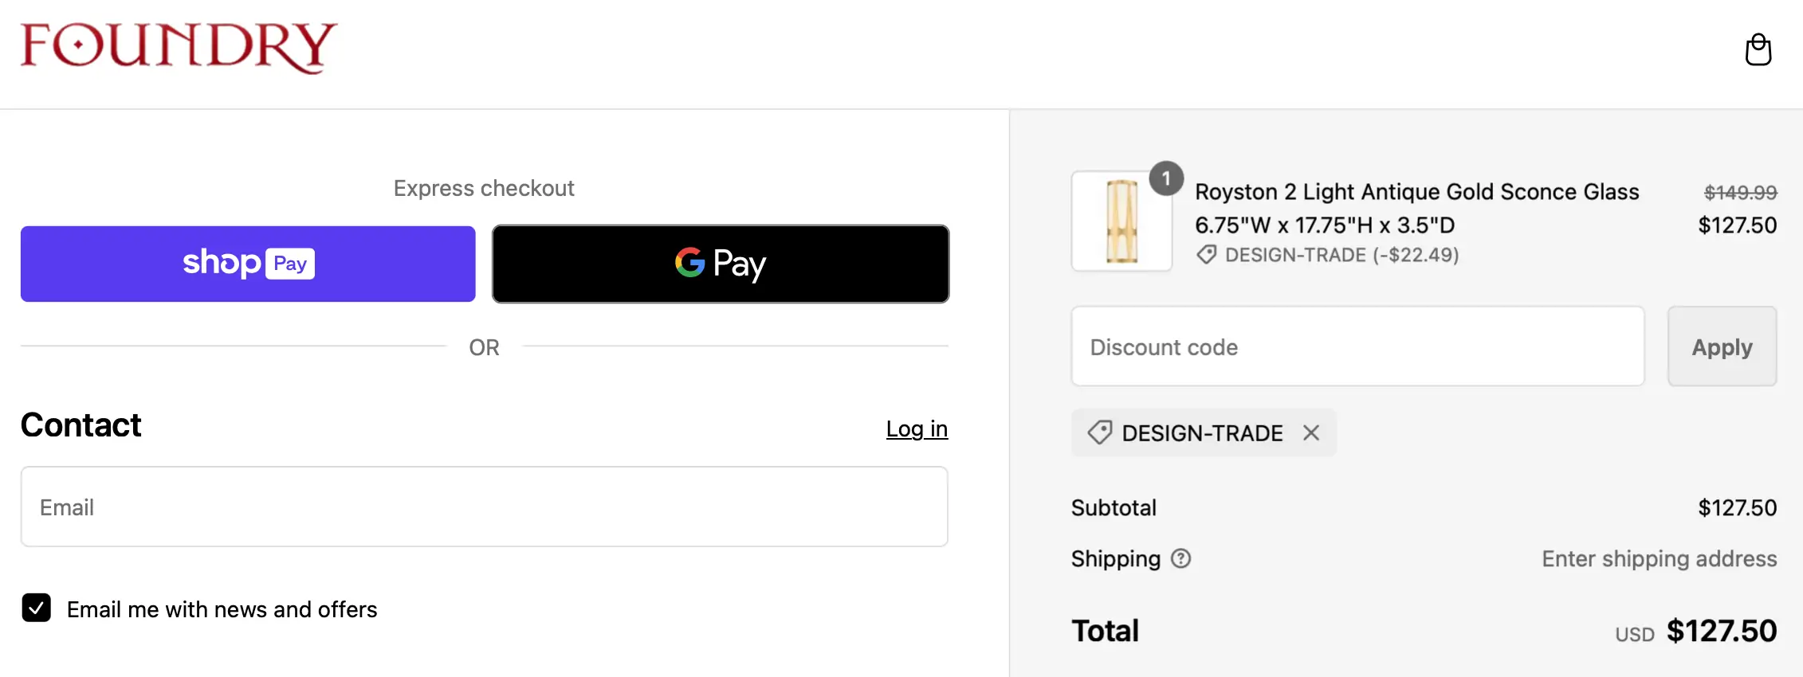Choose Google Pay express checkout
Image resolution: width=1803 pixels, height=677 pixels.
721,264
